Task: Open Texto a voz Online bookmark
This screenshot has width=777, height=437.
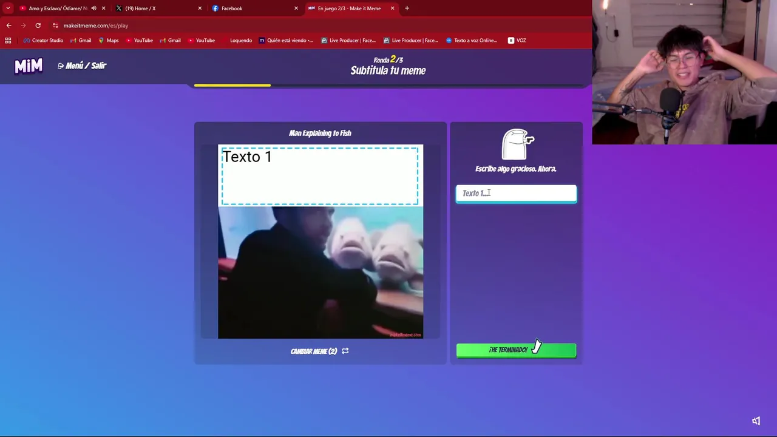Action: point(472,40)
